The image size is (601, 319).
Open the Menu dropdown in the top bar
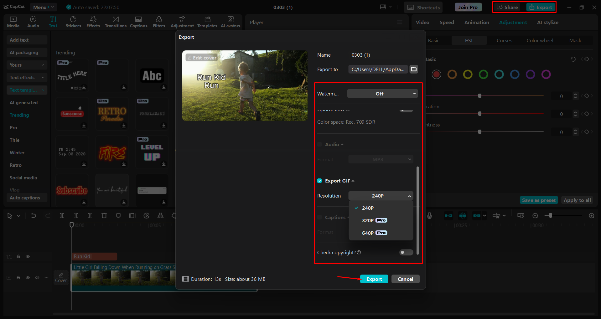click(43, 7)
